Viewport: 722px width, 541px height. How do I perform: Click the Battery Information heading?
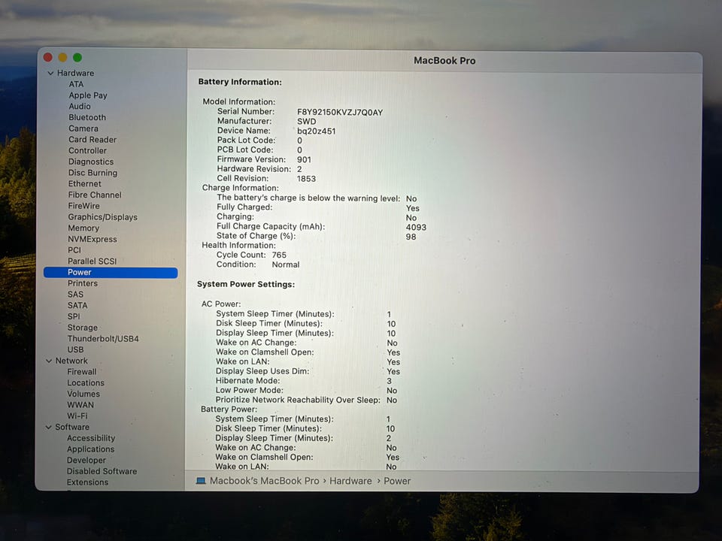pyautogui.click(x=240, y=82)
